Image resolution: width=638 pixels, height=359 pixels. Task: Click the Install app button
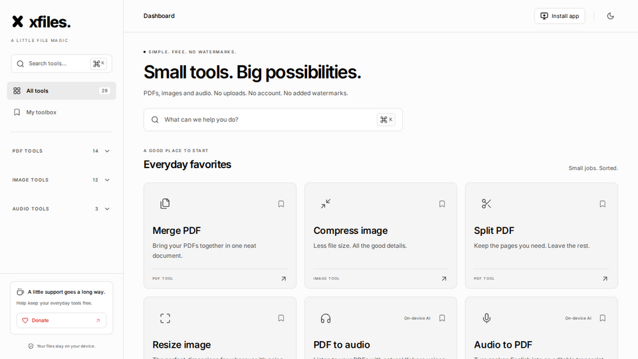point(560,16)
